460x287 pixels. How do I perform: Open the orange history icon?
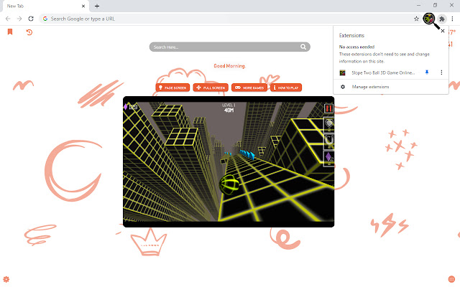point(29,32)
